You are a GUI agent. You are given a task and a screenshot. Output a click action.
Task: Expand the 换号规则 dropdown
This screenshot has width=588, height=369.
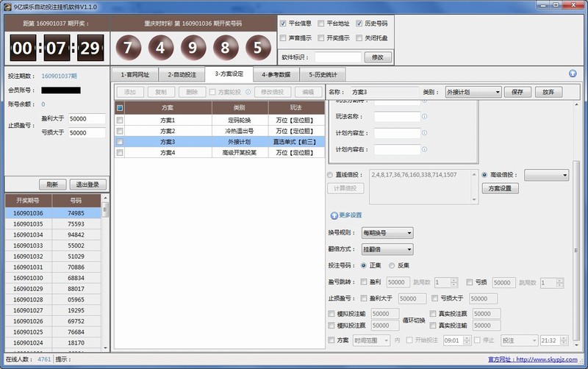pos(387,232)
